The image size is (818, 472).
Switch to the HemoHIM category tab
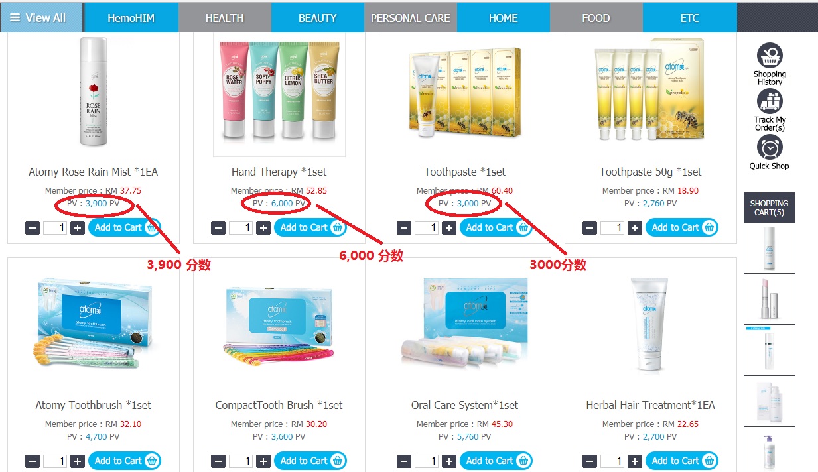point(131,18)
